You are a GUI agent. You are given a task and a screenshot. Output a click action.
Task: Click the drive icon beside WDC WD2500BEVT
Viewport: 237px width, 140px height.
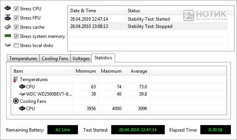pos(22,94)
